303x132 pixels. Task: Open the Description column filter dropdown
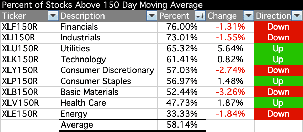152,16
